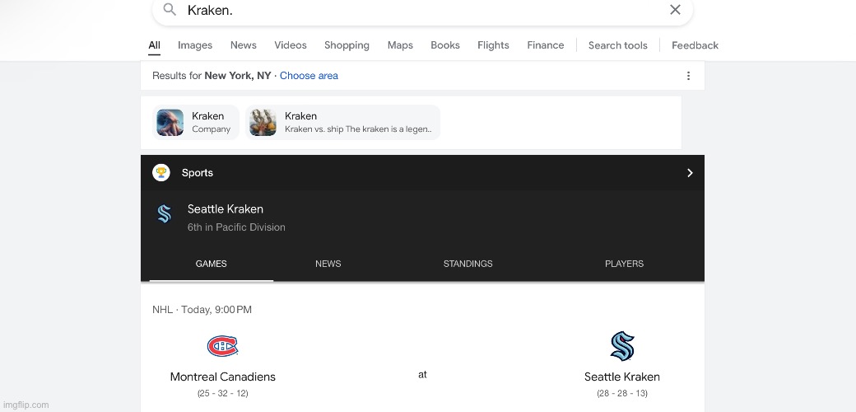
Task: Switch to the News search tab
Action: (244, 45)
